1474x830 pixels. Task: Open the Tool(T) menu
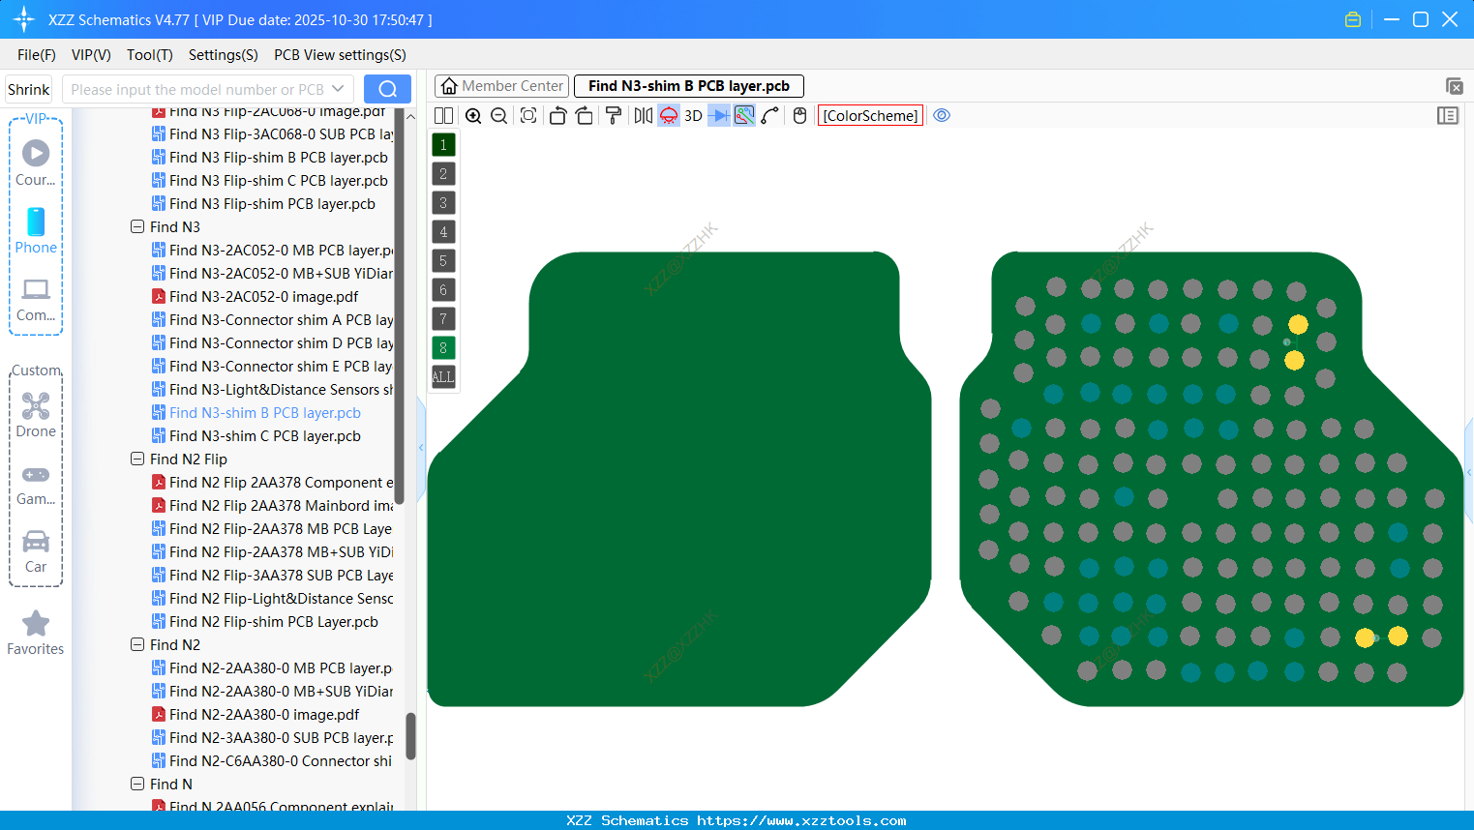point(149,55)
